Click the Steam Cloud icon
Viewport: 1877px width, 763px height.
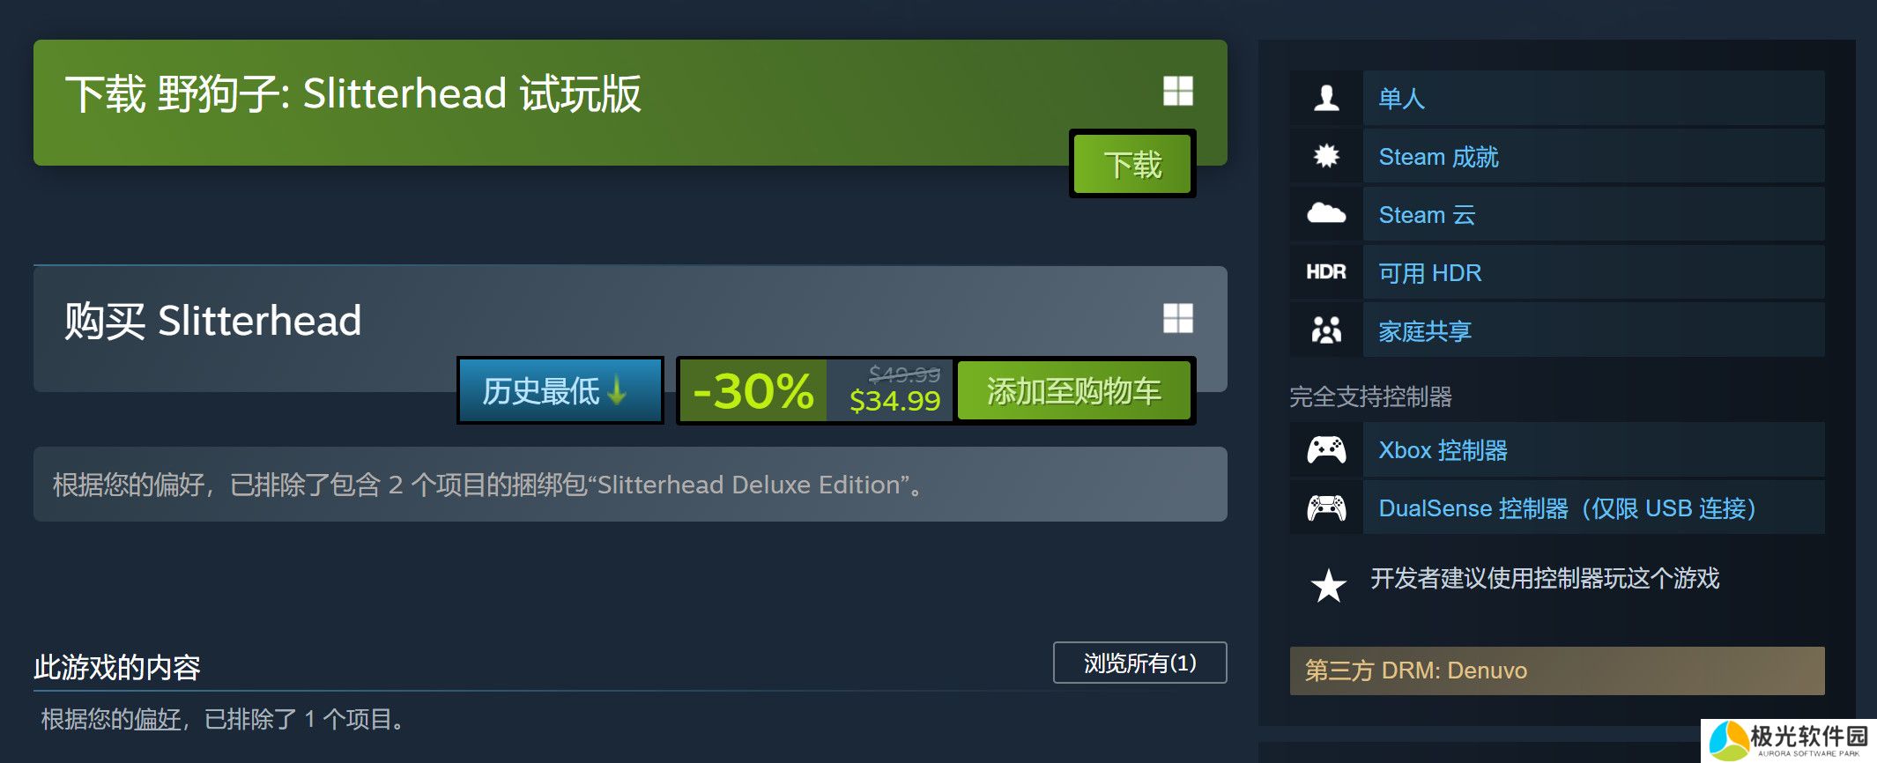1326,213
